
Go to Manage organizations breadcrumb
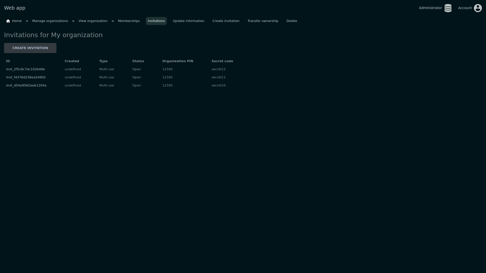tap(50, 21)
